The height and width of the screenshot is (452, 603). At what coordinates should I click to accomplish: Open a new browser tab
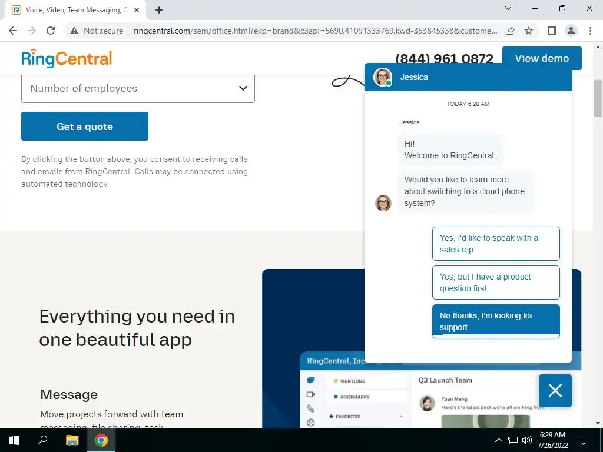pyautogui.click(x=159, y=11)
